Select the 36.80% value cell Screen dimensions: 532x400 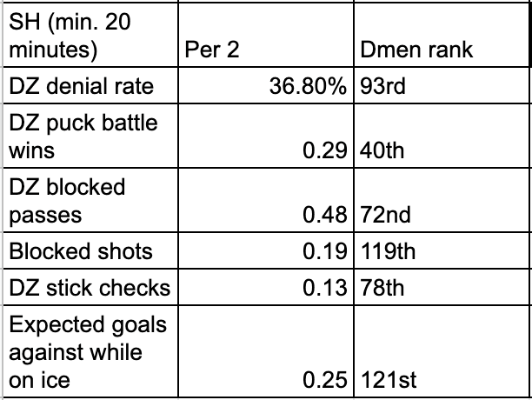[266, 86]
